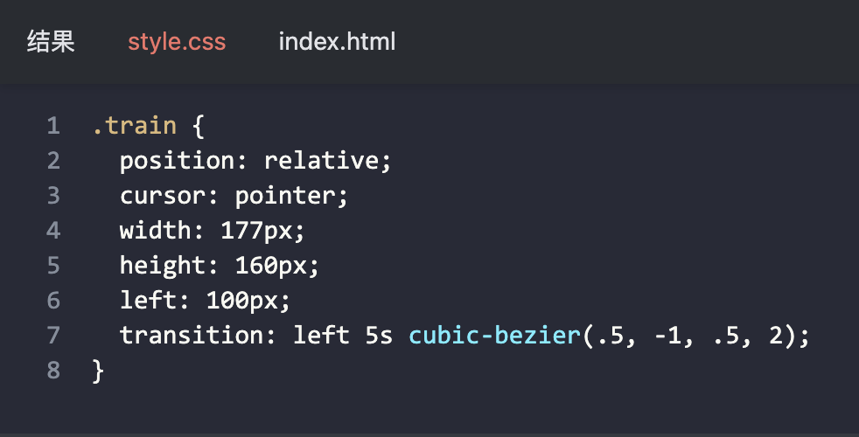Click the cubic-bezier function name
Screen dimensions: 859x437
(x=494, y=336)
